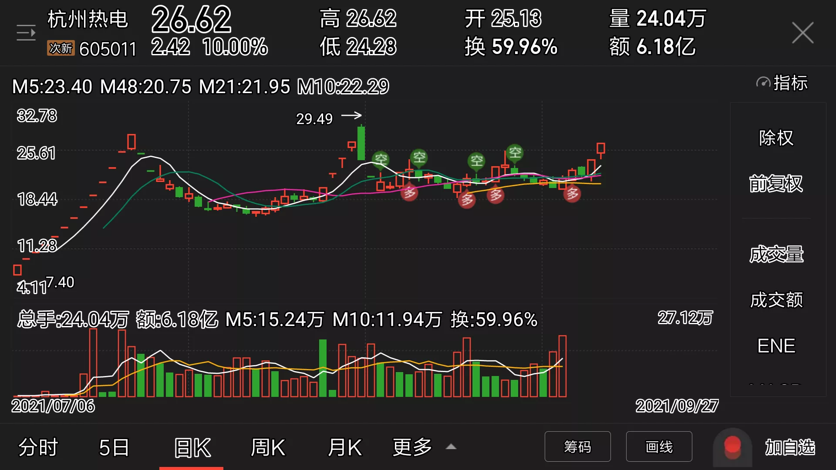
Task: Tap the M21:21.95 moving average value
Action: pos(244,86)
